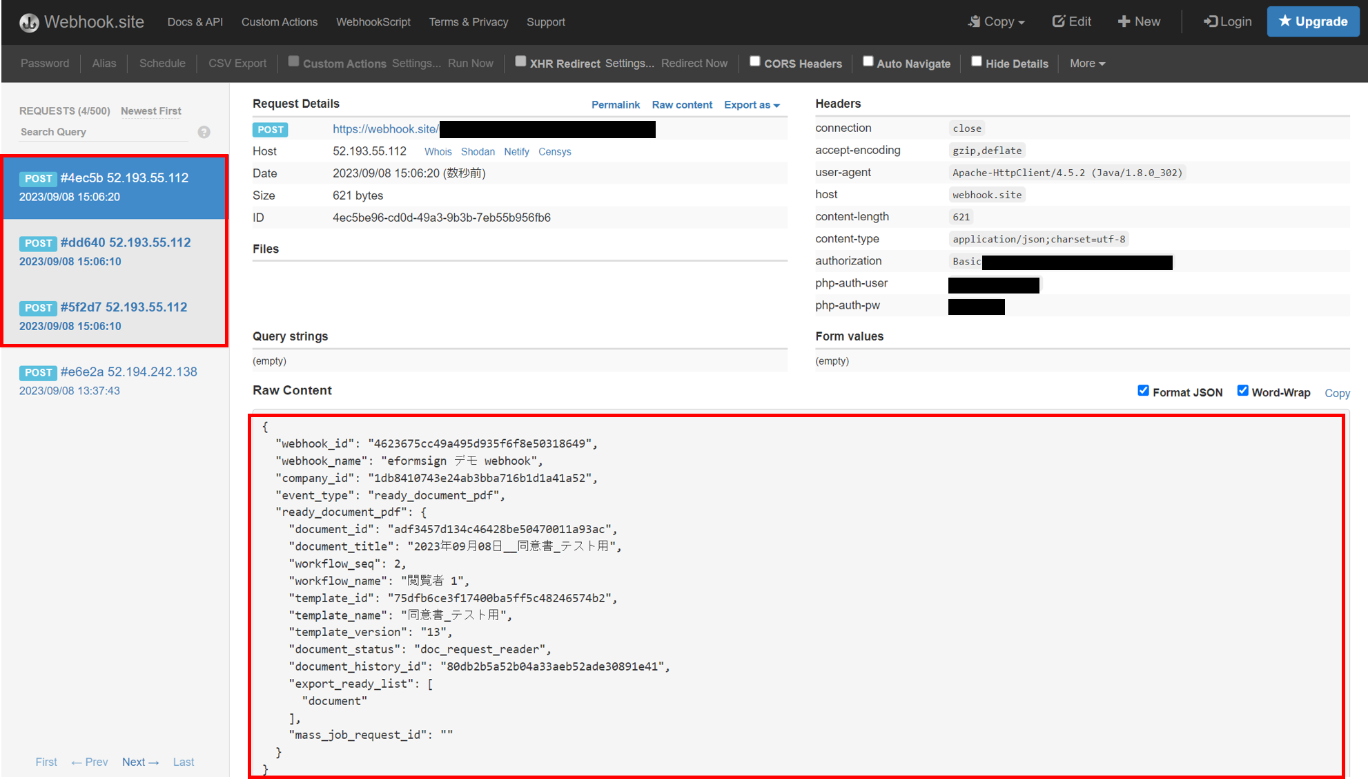This screenshot has height=779, width=1368.
Task: Select request #e6e2a 52.194.242.138
Action: [115, 381]
